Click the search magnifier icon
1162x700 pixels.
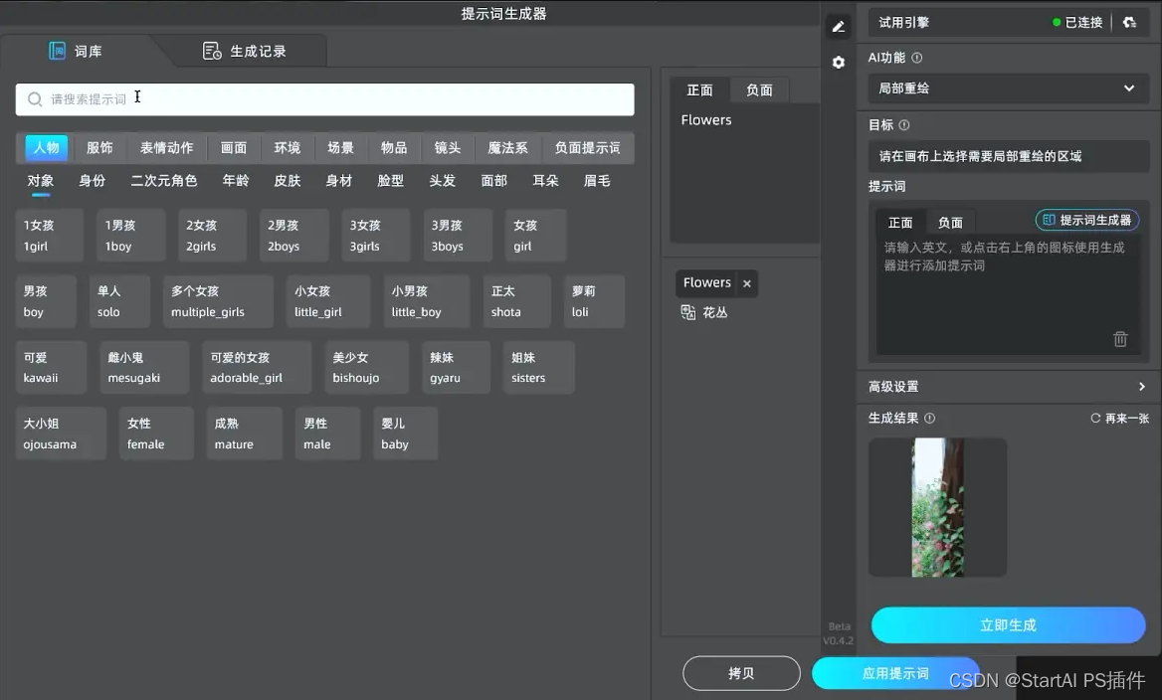(x=34, y=99)
